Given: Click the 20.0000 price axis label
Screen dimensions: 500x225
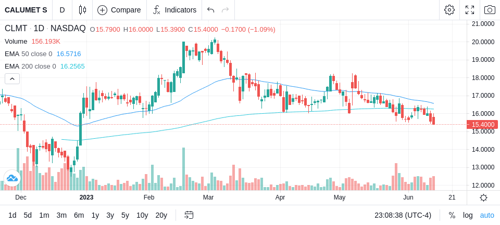Looking at the screenshot, I should (483, 42).
